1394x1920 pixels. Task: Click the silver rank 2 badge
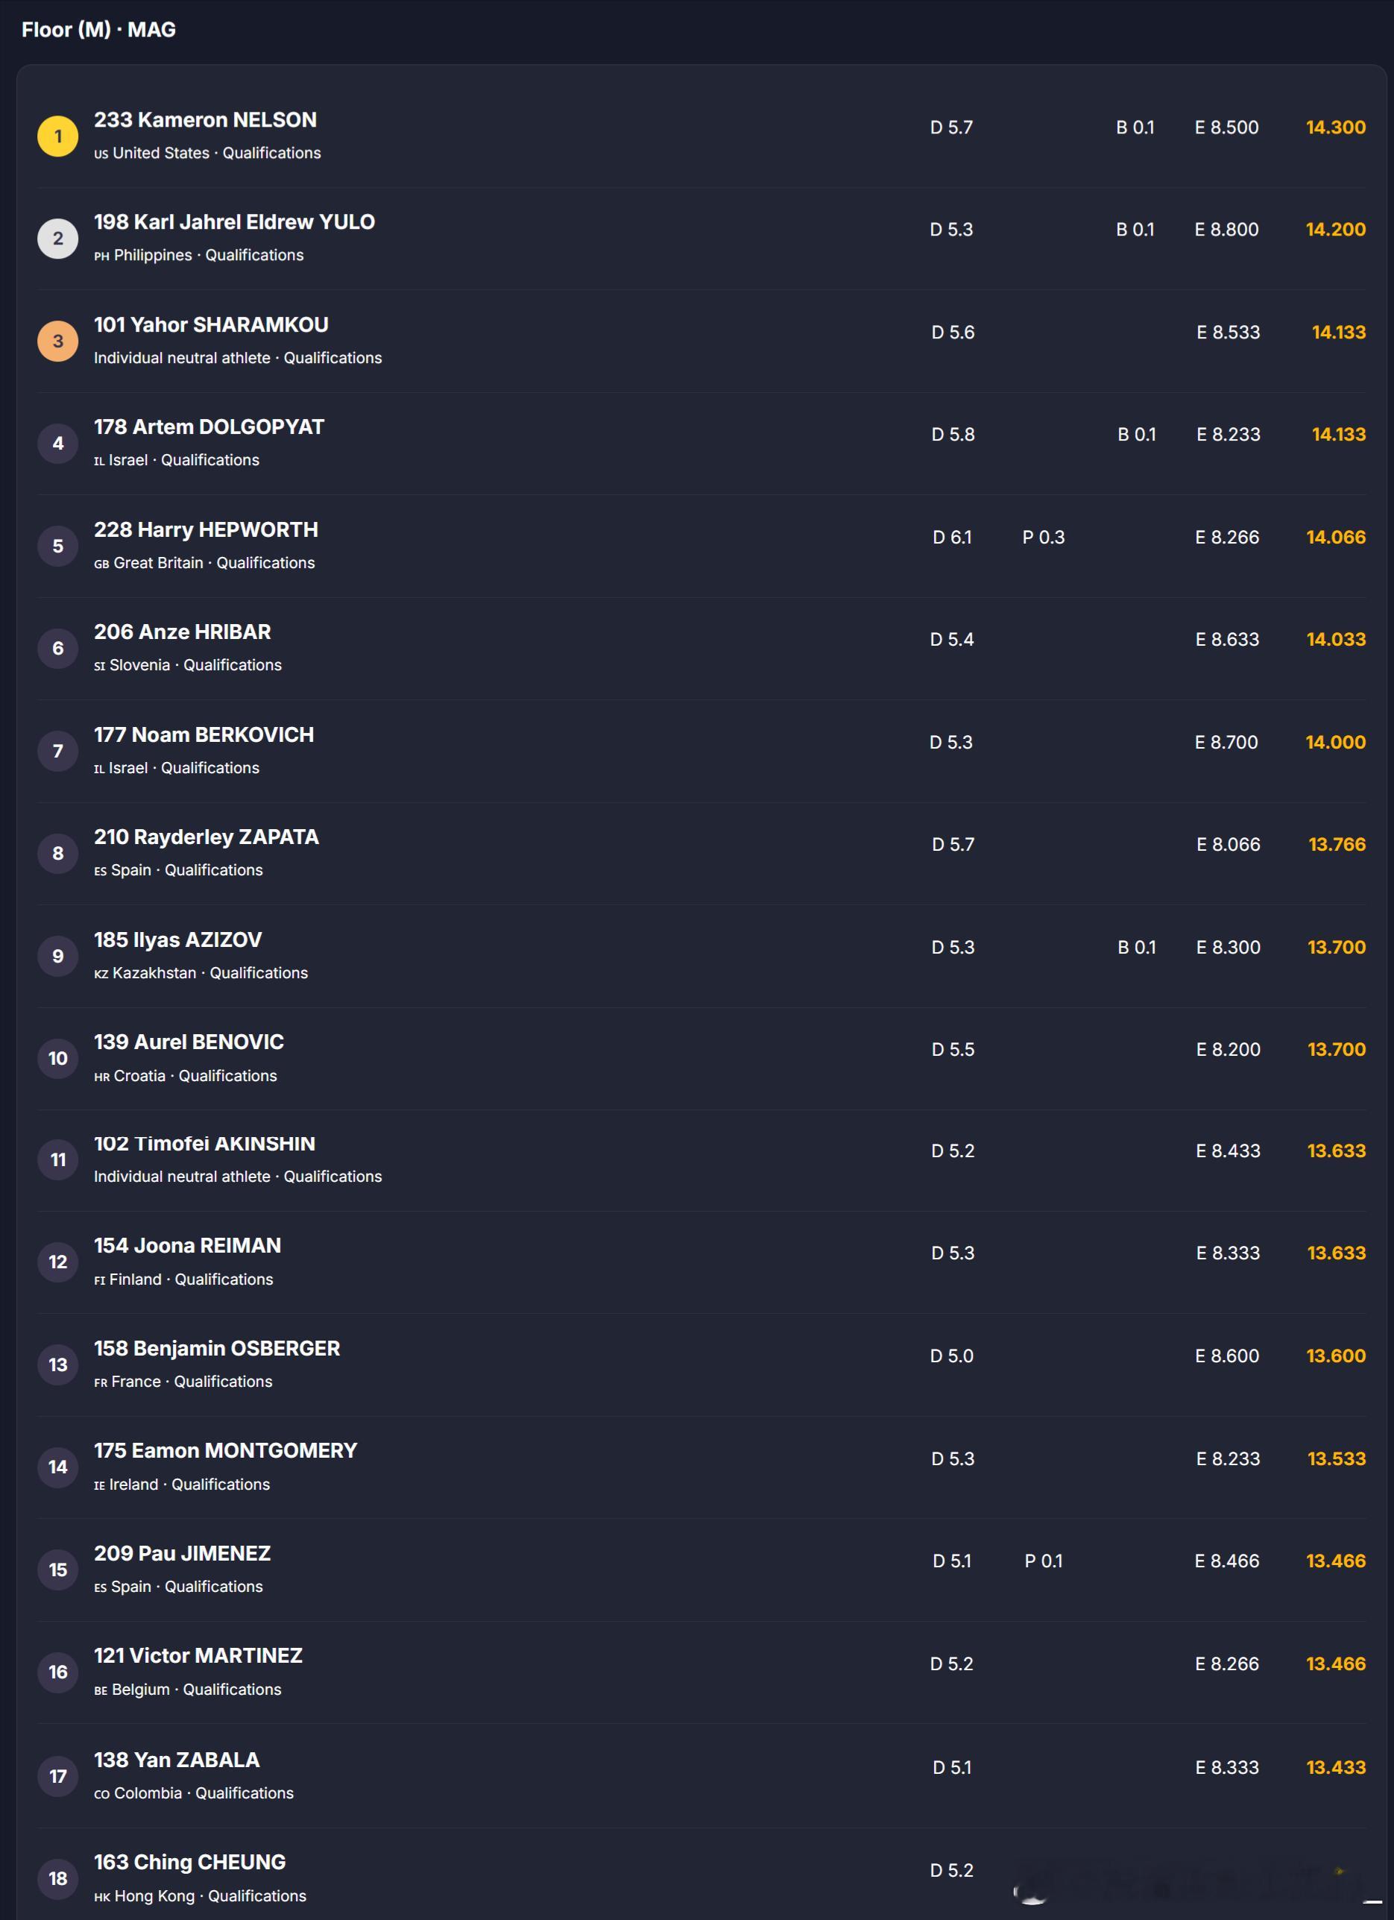coord(57,239)
